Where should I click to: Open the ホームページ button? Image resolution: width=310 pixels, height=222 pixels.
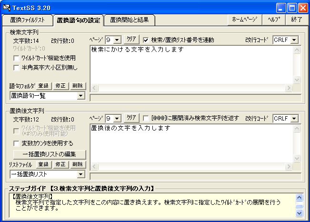tap(245, 20)
